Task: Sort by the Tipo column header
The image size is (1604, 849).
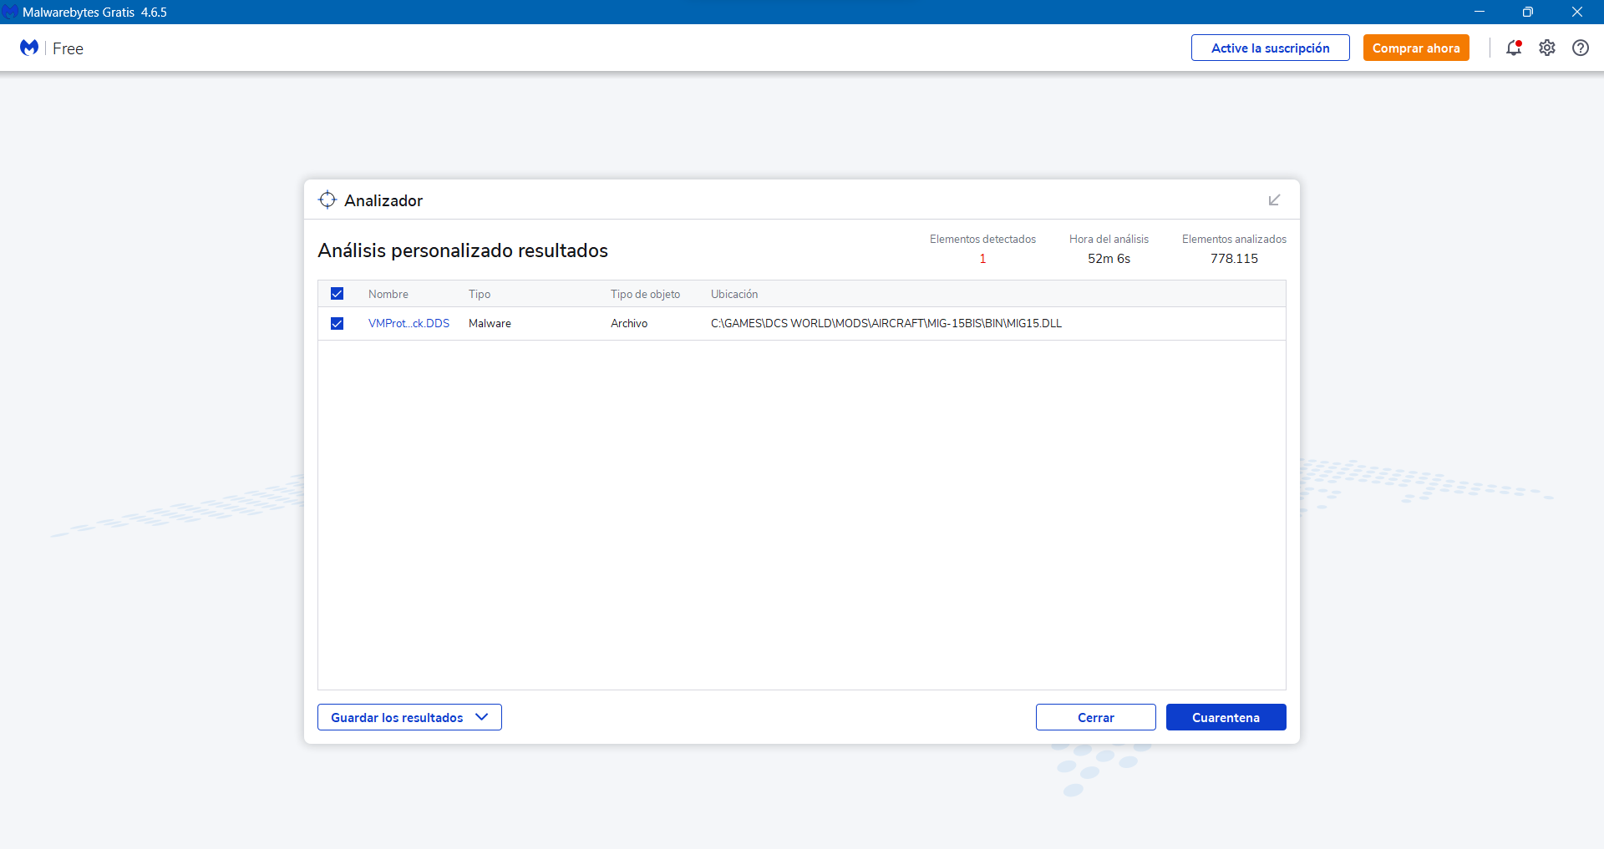Action: [480, 294]
